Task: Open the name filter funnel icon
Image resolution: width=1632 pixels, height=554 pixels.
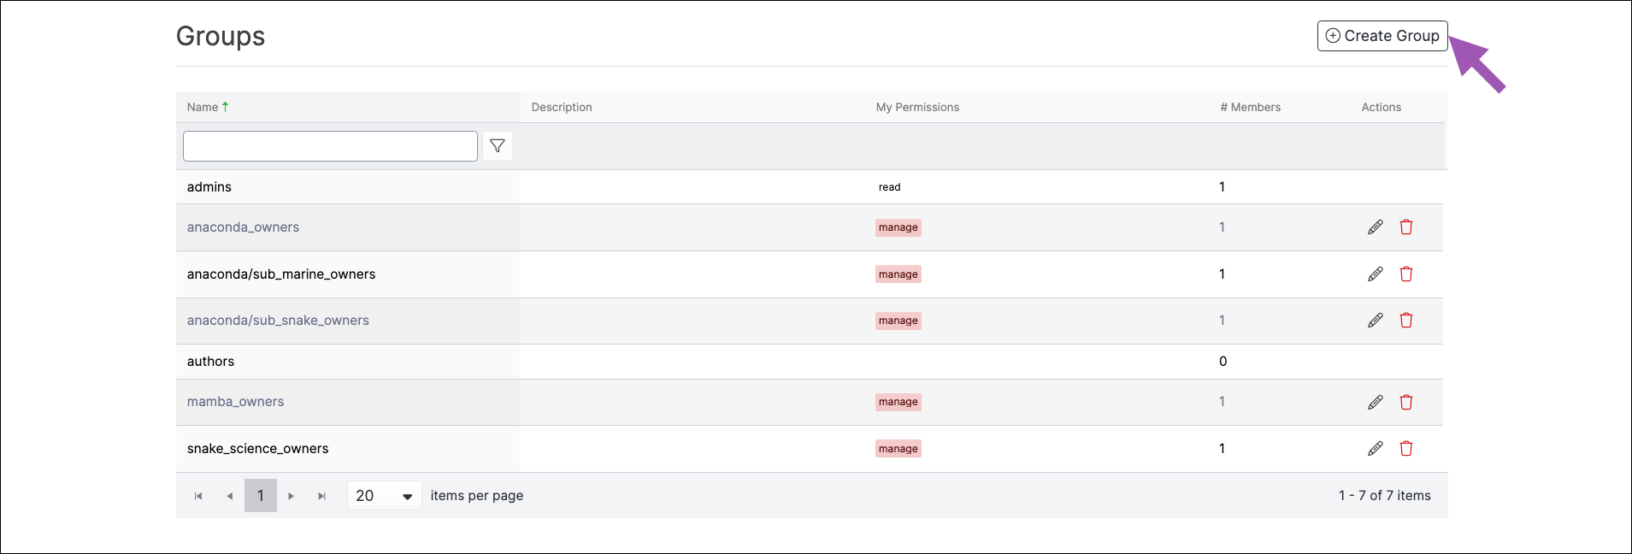Action: [x=498, y=146]
